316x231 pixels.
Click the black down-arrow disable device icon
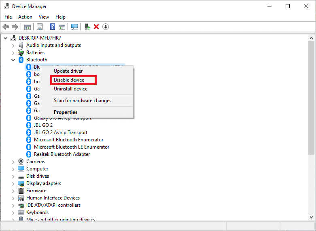click(x=106, y=27)
